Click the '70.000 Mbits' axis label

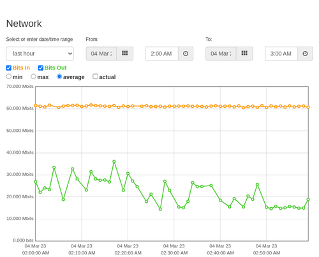20,86
